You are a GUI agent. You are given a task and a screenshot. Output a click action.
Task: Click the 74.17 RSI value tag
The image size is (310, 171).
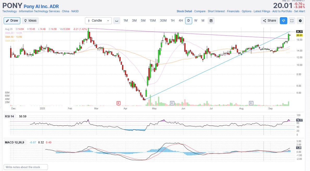[x=299, y=120]
